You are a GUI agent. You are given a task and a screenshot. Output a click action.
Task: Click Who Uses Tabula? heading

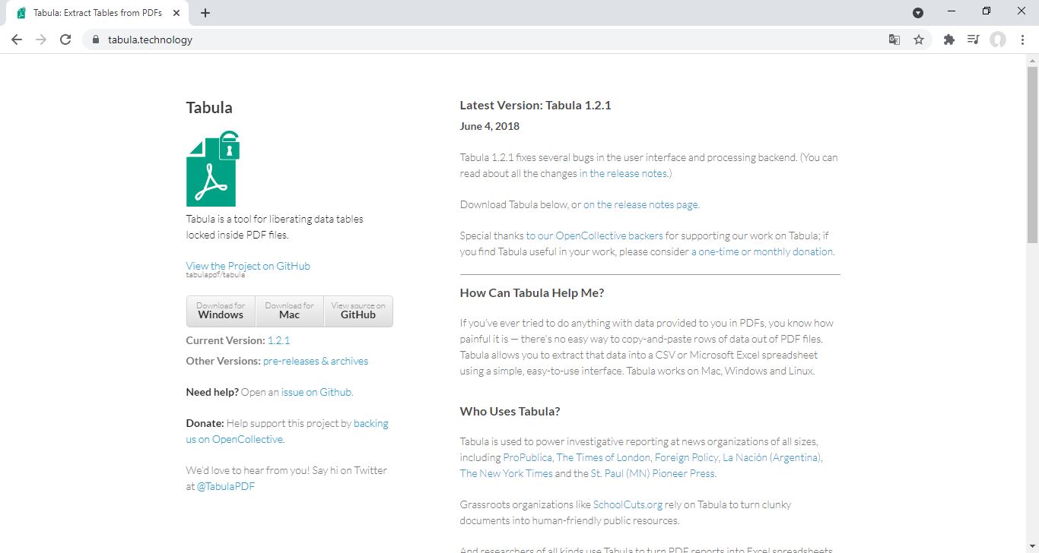510,411
